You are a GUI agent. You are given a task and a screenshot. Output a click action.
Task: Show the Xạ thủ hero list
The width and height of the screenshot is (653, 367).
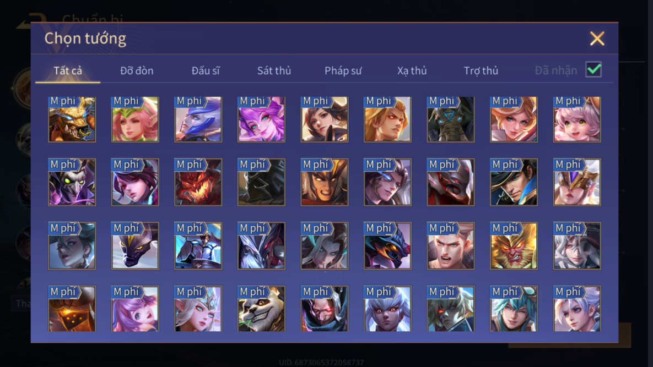412,70
